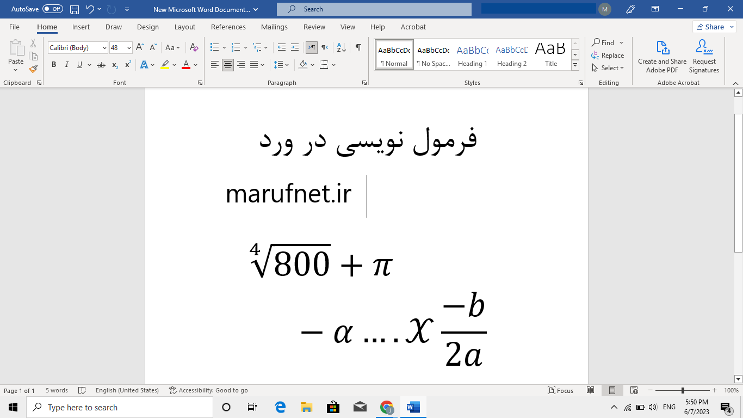Enable Focus mode in status bar
Screen dimensions: 743x418
click(560, 390)
